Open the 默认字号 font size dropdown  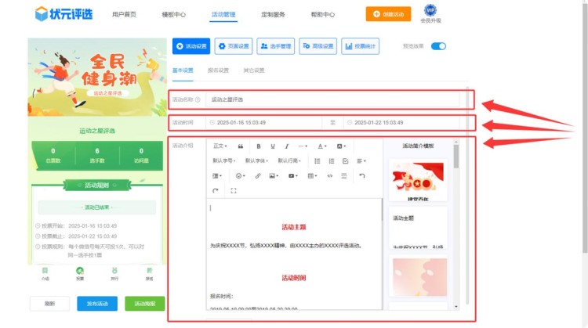point(226,161)
